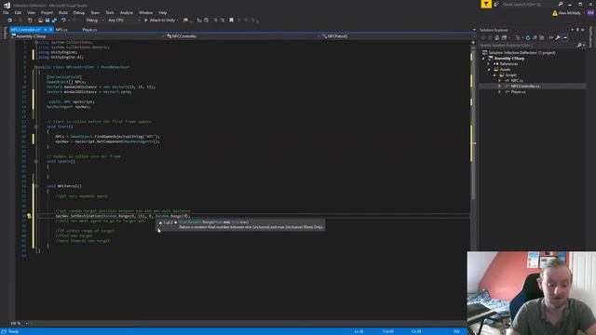This screenshot has width=596, height=335.
Task: Collapse the Start() method outlining toggle
Action: tap(36, 127)
